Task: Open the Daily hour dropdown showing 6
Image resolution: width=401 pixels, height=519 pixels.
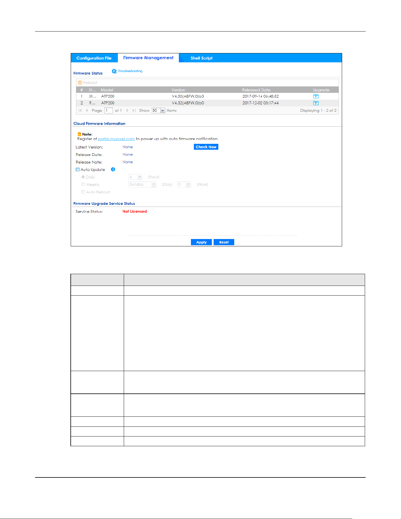Action: tap(135, 177)
